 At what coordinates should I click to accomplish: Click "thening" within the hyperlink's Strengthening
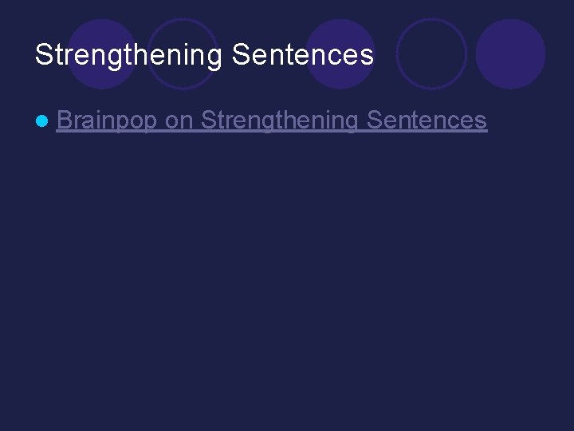313,121
